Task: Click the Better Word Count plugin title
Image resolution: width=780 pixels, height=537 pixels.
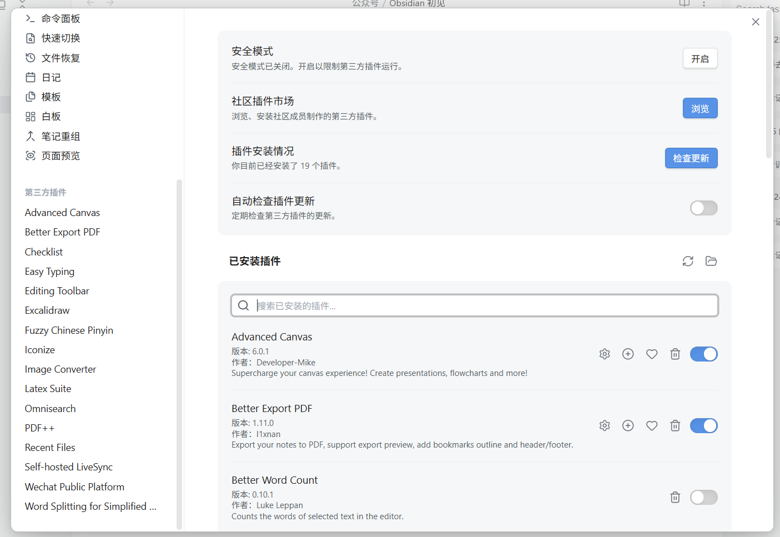Action: point(275,480)
